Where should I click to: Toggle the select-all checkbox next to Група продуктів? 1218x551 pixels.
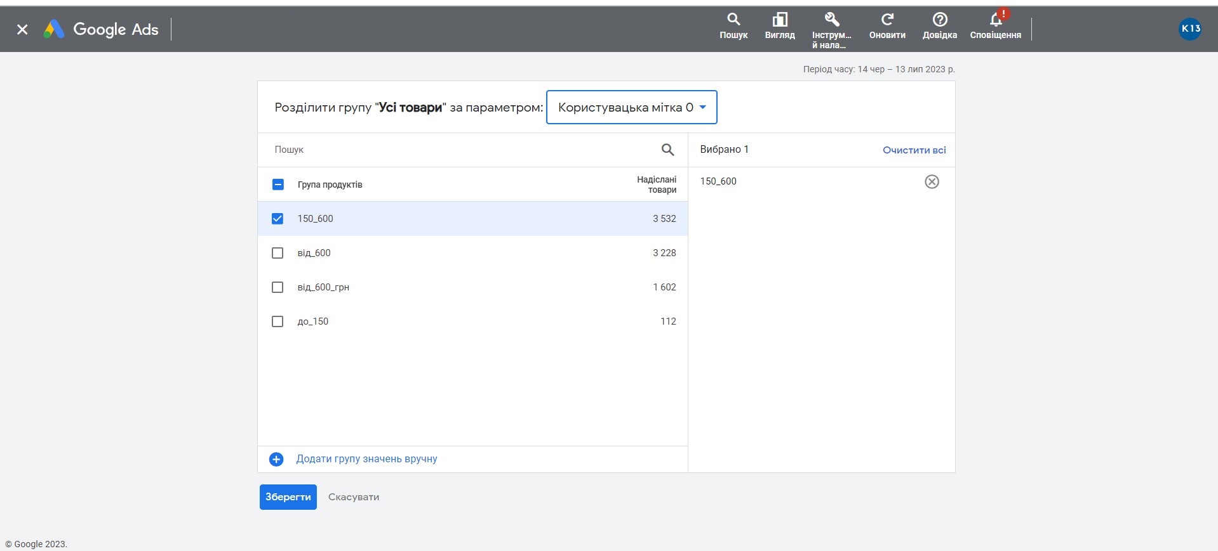[x=278, y=185]
